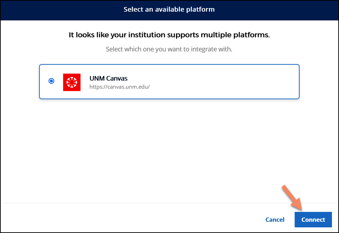Viewport: 339px width, 233px height.
Task: Cancel the platform selection dialog
Action: (x=275, y=220)
